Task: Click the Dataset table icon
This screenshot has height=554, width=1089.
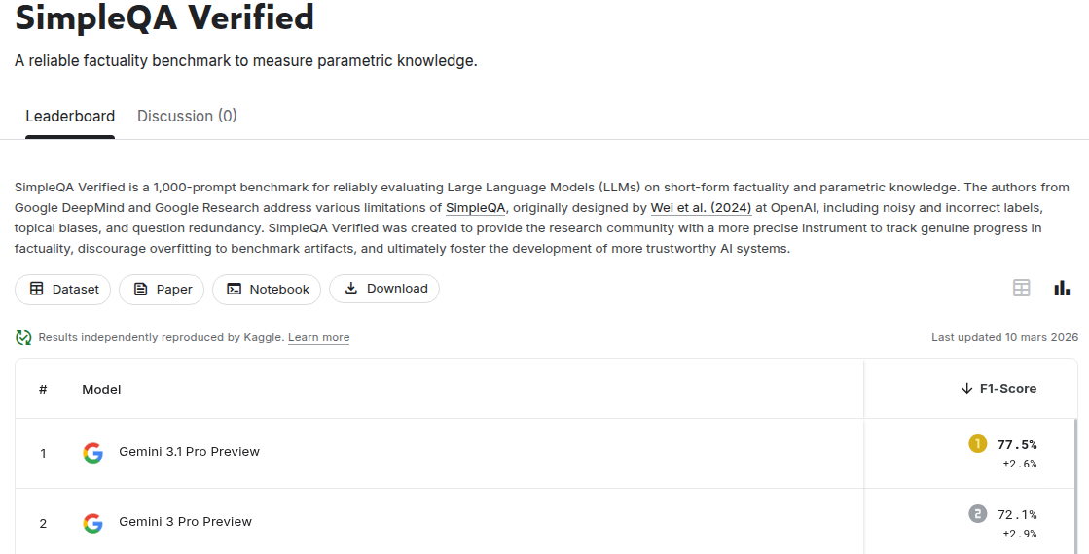Action: click(37, 289)
